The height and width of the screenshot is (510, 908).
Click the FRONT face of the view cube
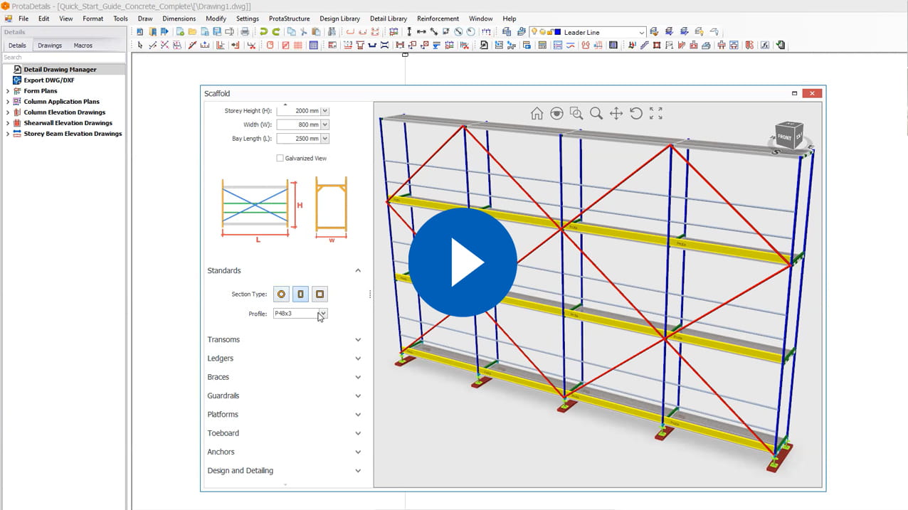click(785, 136)
